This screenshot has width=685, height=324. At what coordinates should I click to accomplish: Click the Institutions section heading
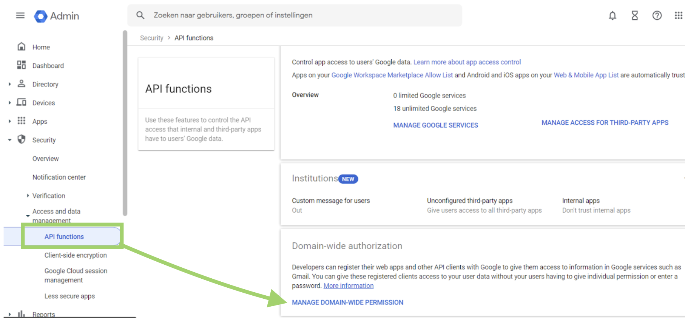(315, 178)
